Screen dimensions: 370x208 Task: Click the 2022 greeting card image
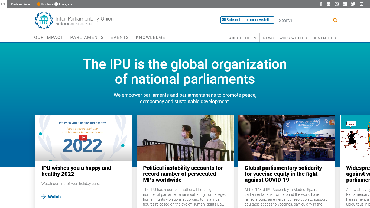tap(84, 138)
